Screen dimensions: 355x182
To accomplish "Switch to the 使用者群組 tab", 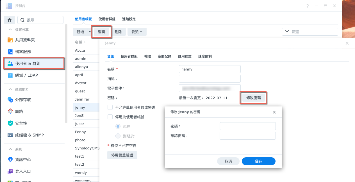I will [x=107, y=19].
